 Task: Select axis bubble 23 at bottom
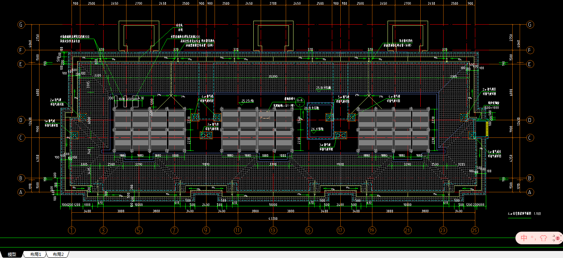[443, 230]
